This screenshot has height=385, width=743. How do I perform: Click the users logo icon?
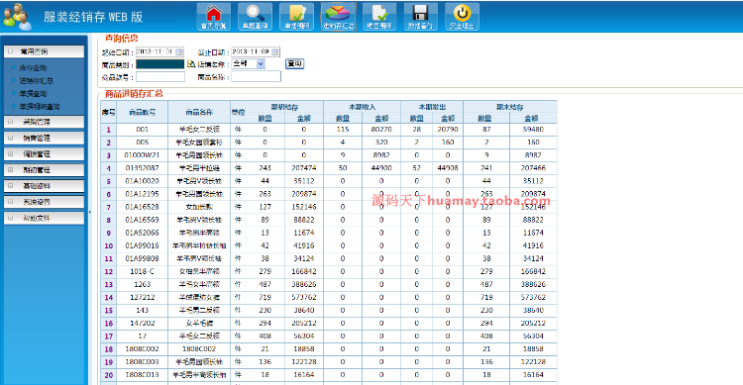tap(17, 17)
